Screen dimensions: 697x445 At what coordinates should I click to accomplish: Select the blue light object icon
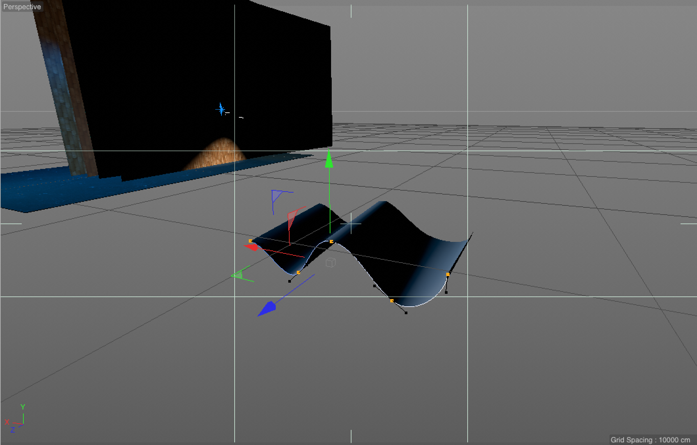click(221, 109)
